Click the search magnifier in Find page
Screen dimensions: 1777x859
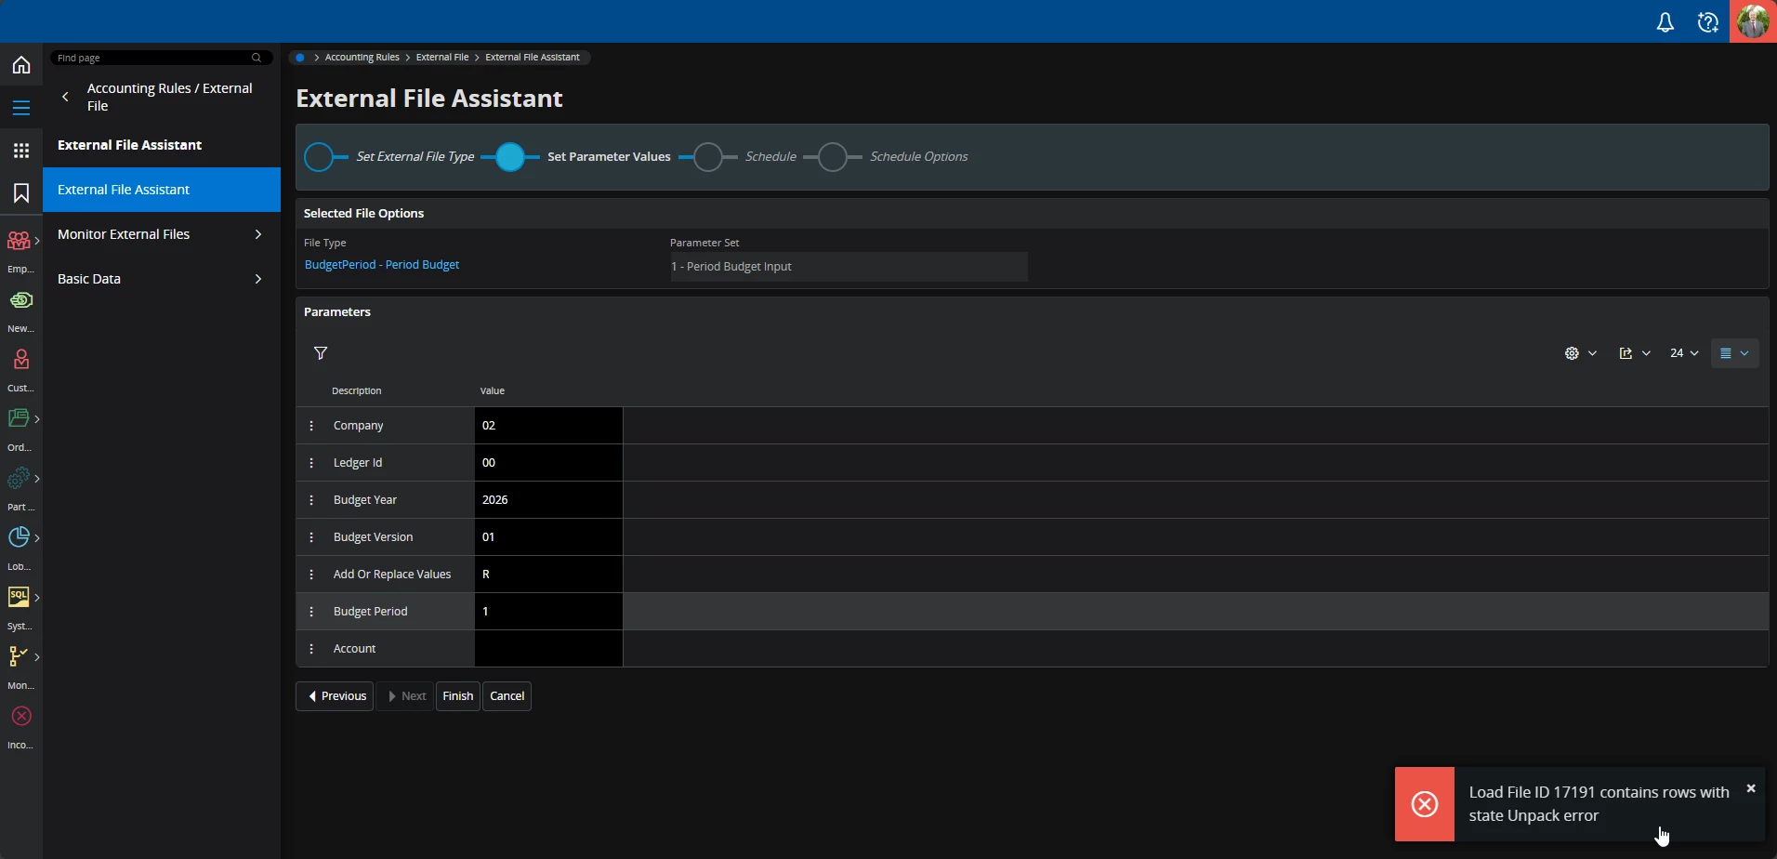[x=257, y=58]
